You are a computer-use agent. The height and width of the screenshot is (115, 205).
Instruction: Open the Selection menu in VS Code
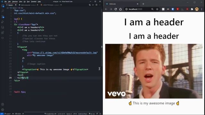pos(15,2)
